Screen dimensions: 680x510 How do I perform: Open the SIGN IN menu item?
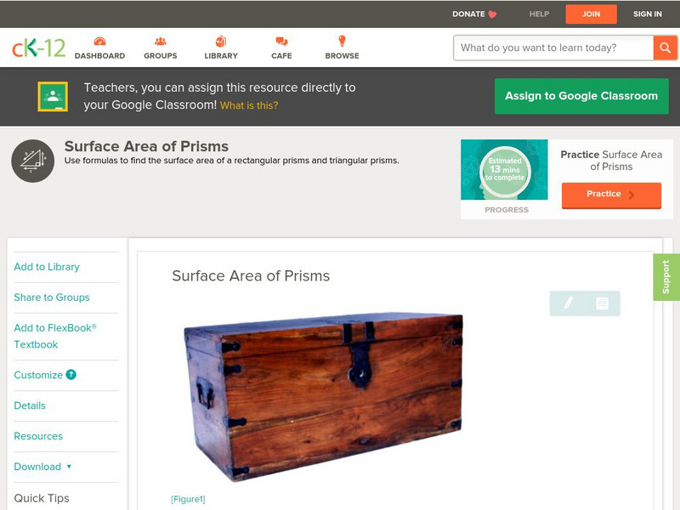point(648,14)
